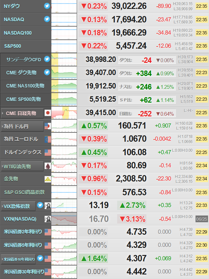209x279 pixels.
Task: Click the Twitter icon beside CME ダウ先物
Action: (47, 72)
